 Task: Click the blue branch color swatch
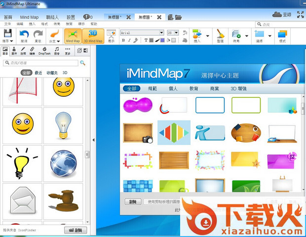click(162, 40)
